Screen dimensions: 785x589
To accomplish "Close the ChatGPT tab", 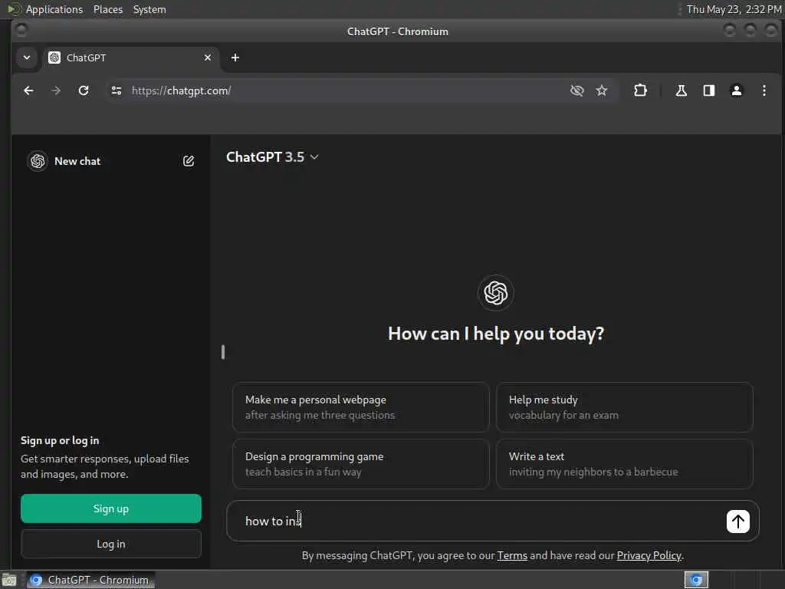I will pos(208,58).
